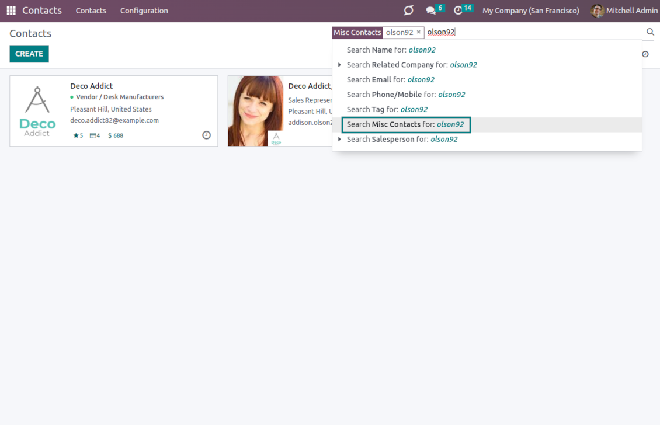The height and width of the screenshot is (425, 660).
Task: Expand Search Salesperson option arrow
Action: click(339, 139)
